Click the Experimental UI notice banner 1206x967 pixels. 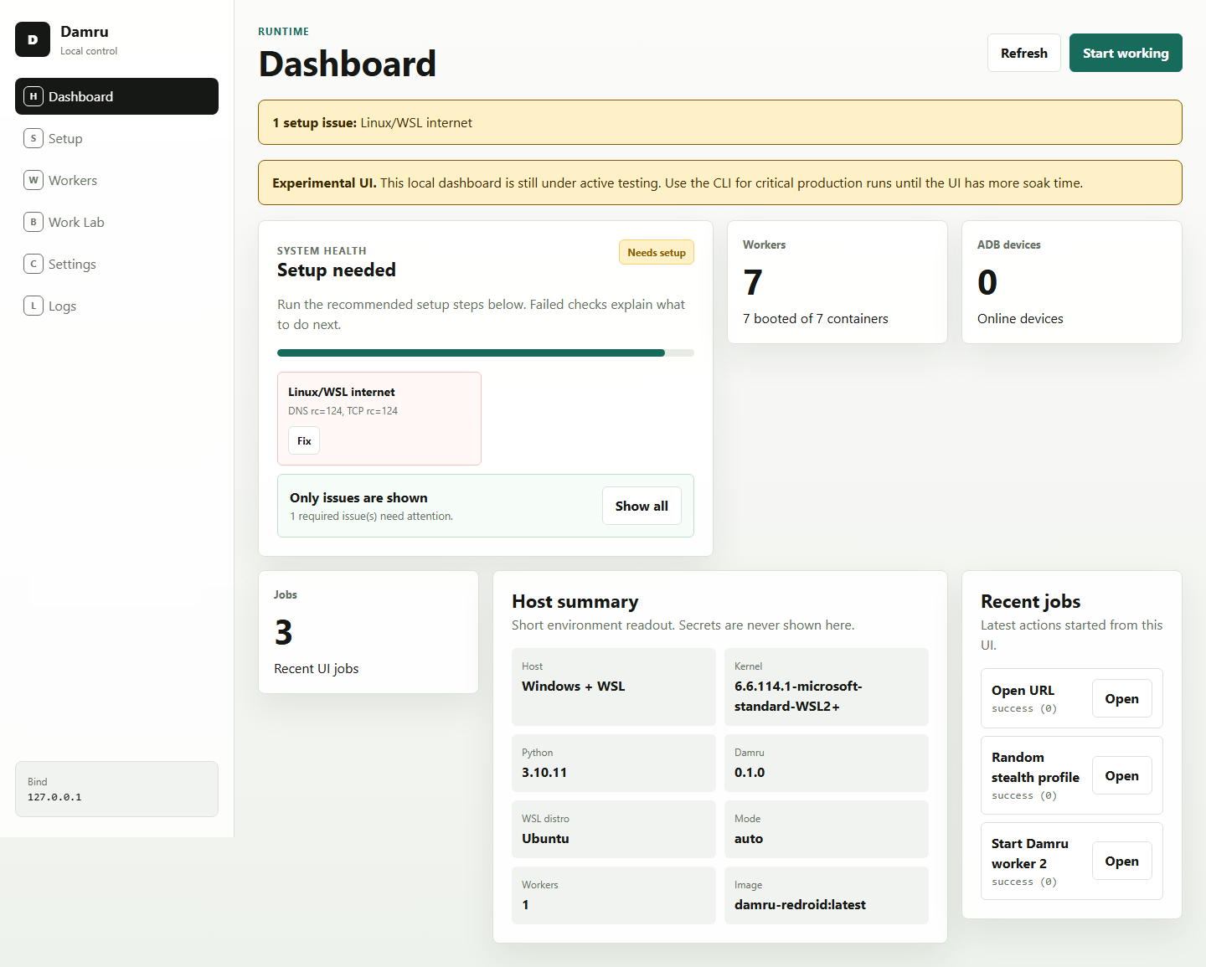pyautogui.click(x=720, y=183)
